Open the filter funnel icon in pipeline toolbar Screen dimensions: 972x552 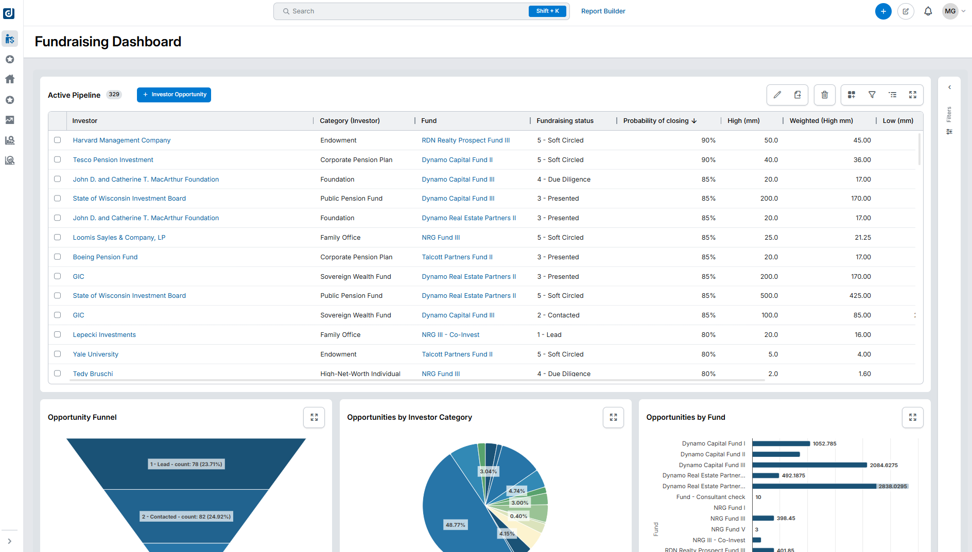pos(872,95)
